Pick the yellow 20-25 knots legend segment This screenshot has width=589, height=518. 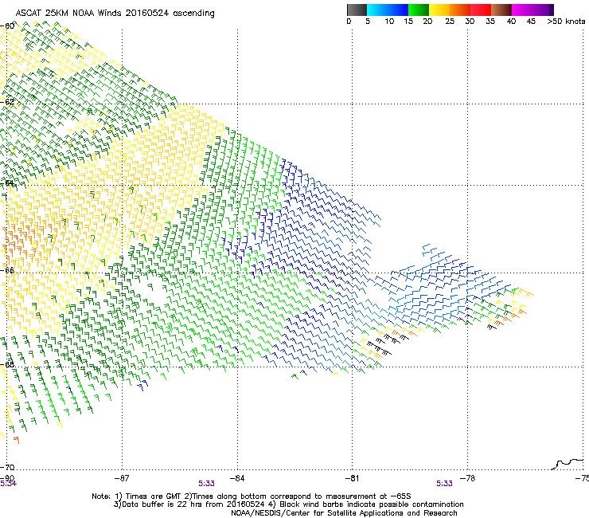439,10
